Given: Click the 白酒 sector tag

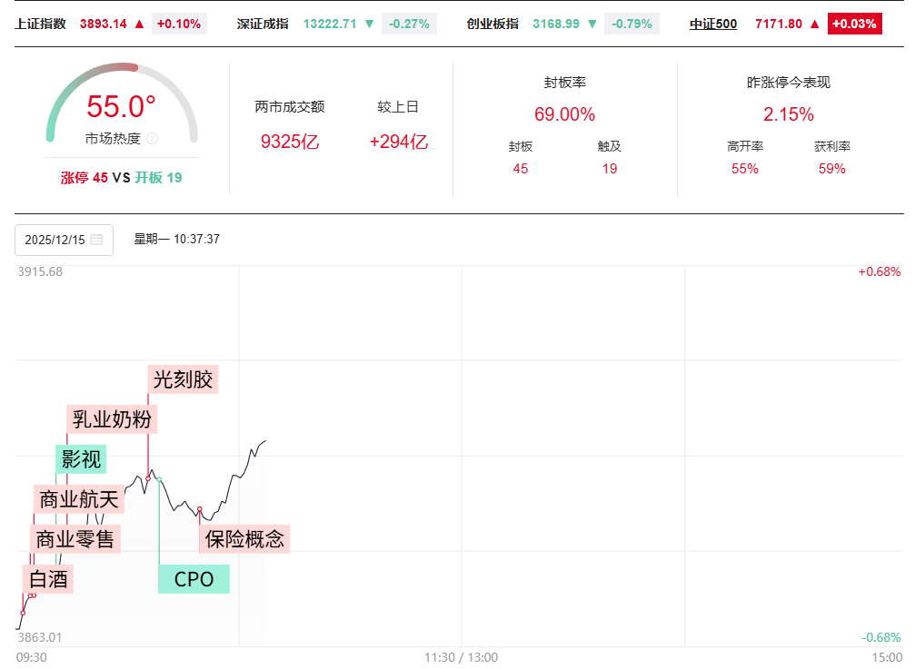Looking at the screenshot, I should [x=48, y=578].
